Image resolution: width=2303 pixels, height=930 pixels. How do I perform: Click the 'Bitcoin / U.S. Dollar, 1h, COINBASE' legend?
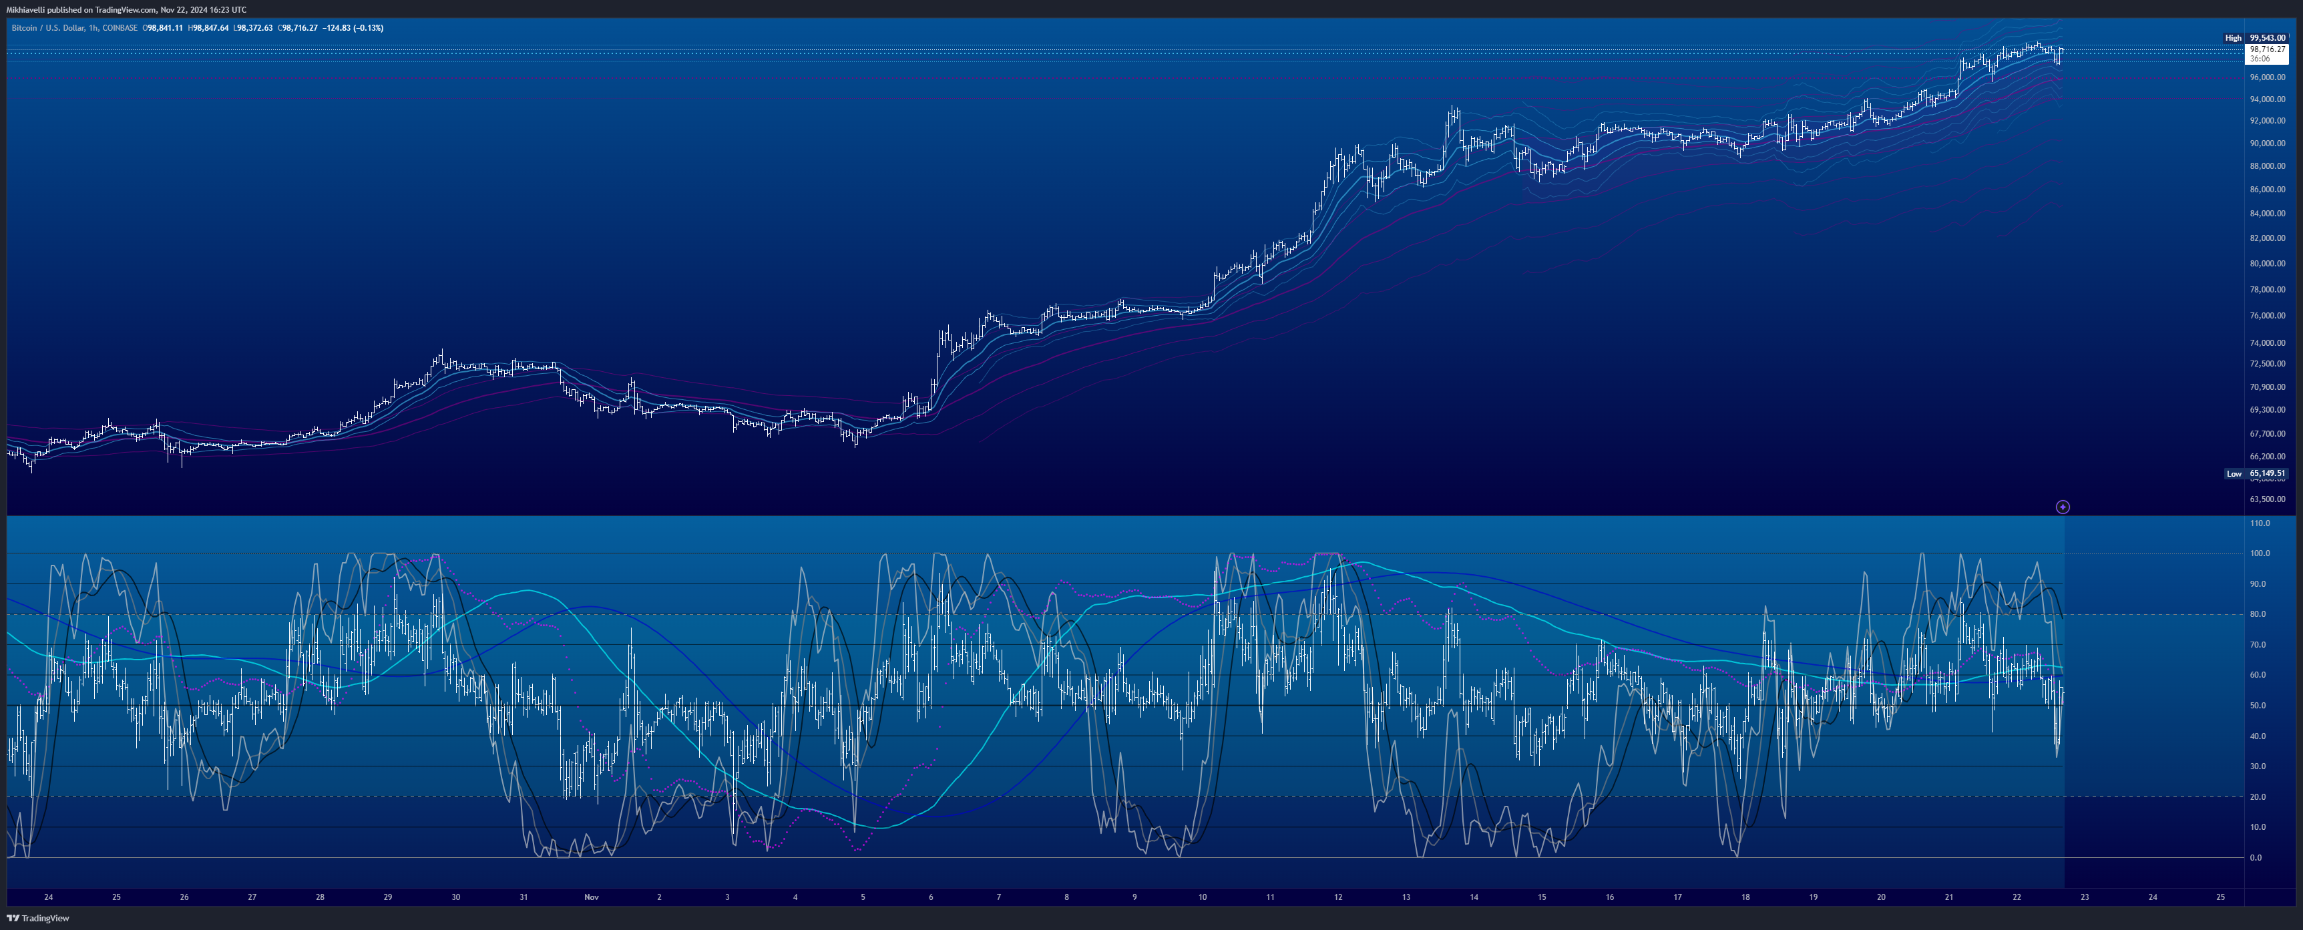point(74,28)
